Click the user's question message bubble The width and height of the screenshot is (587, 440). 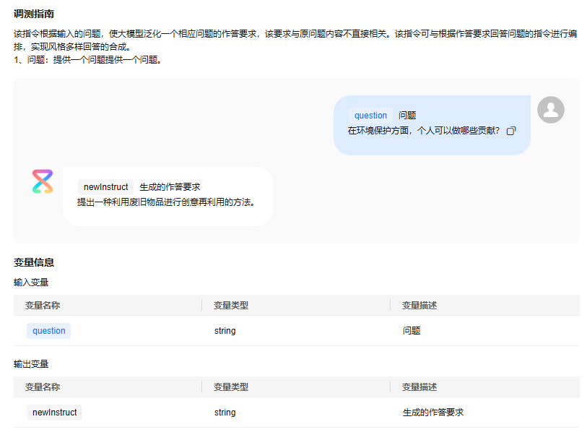point(431,124)
